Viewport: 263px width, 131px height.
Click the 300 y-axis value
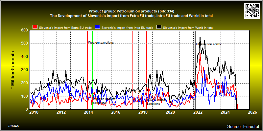pos(24,70)
